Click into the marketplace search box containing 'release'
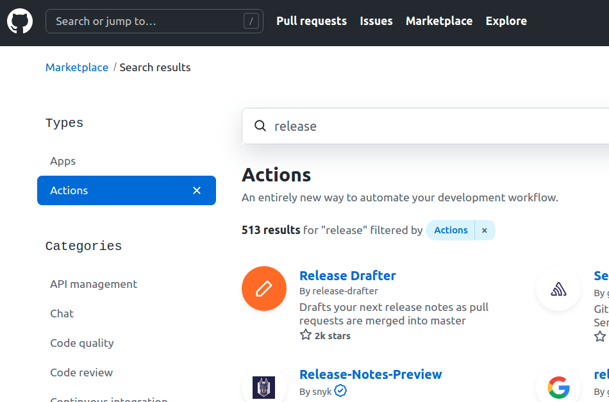 click(425, 126)
